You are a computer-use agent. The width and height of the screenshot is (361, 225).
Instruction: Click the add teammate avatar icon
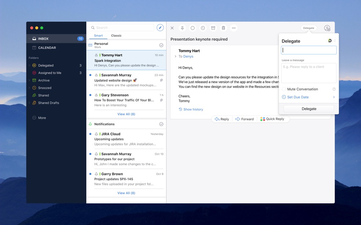tap(327, 28)
